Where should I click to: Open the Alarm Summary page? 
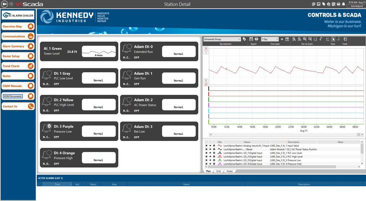tap(18, 46)
